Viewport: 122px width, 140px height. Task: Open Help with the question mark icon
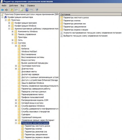pos(27,10)
